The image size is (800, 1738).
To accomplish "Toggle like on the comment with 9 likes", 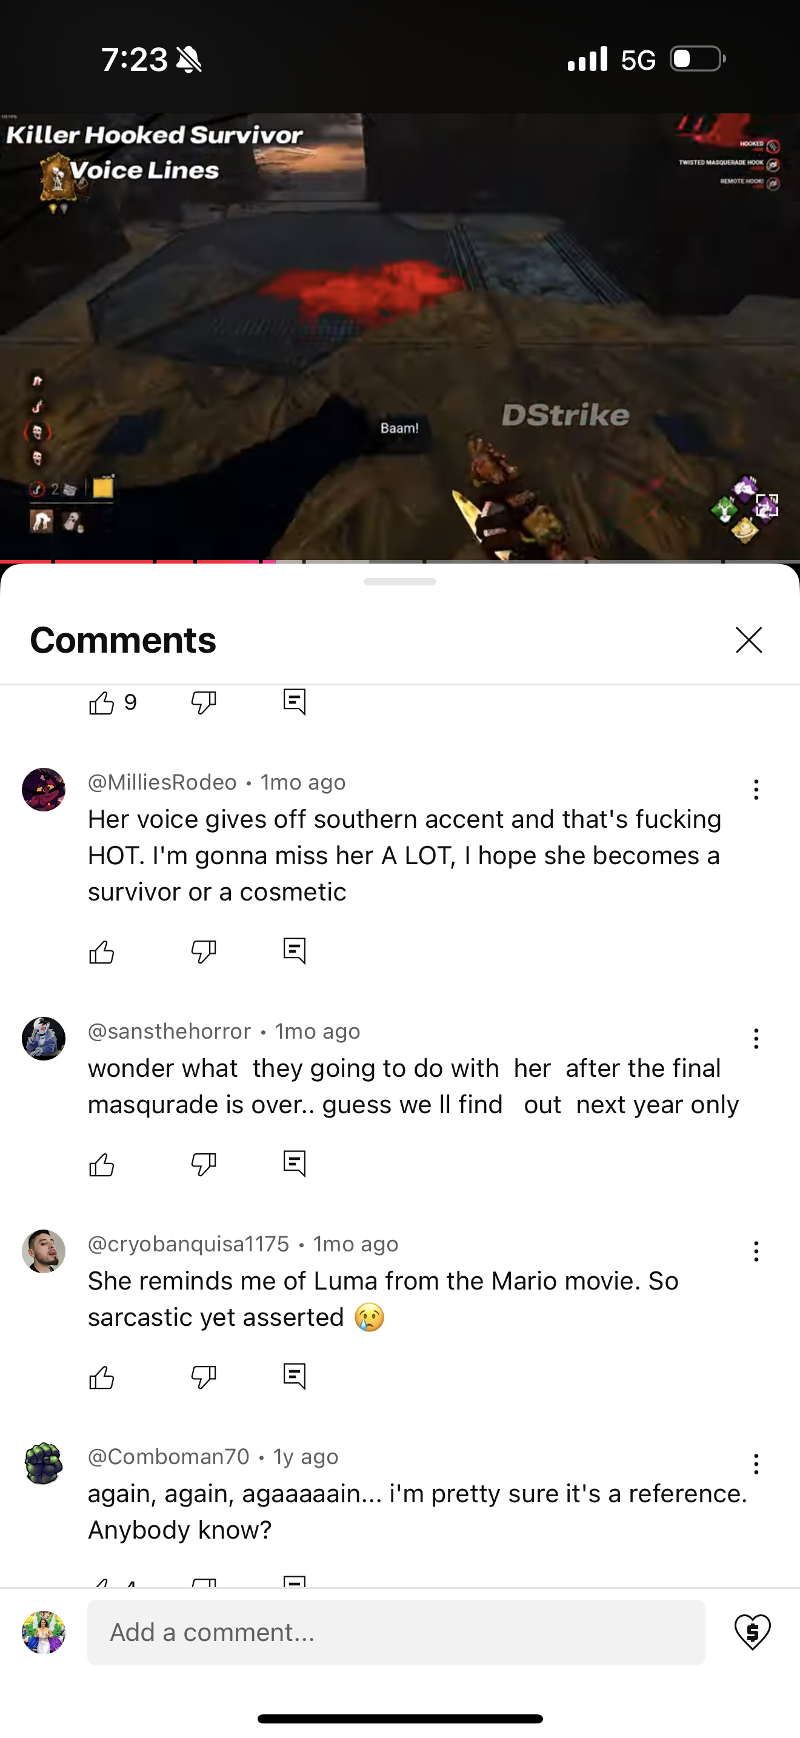I will [102, 703].
